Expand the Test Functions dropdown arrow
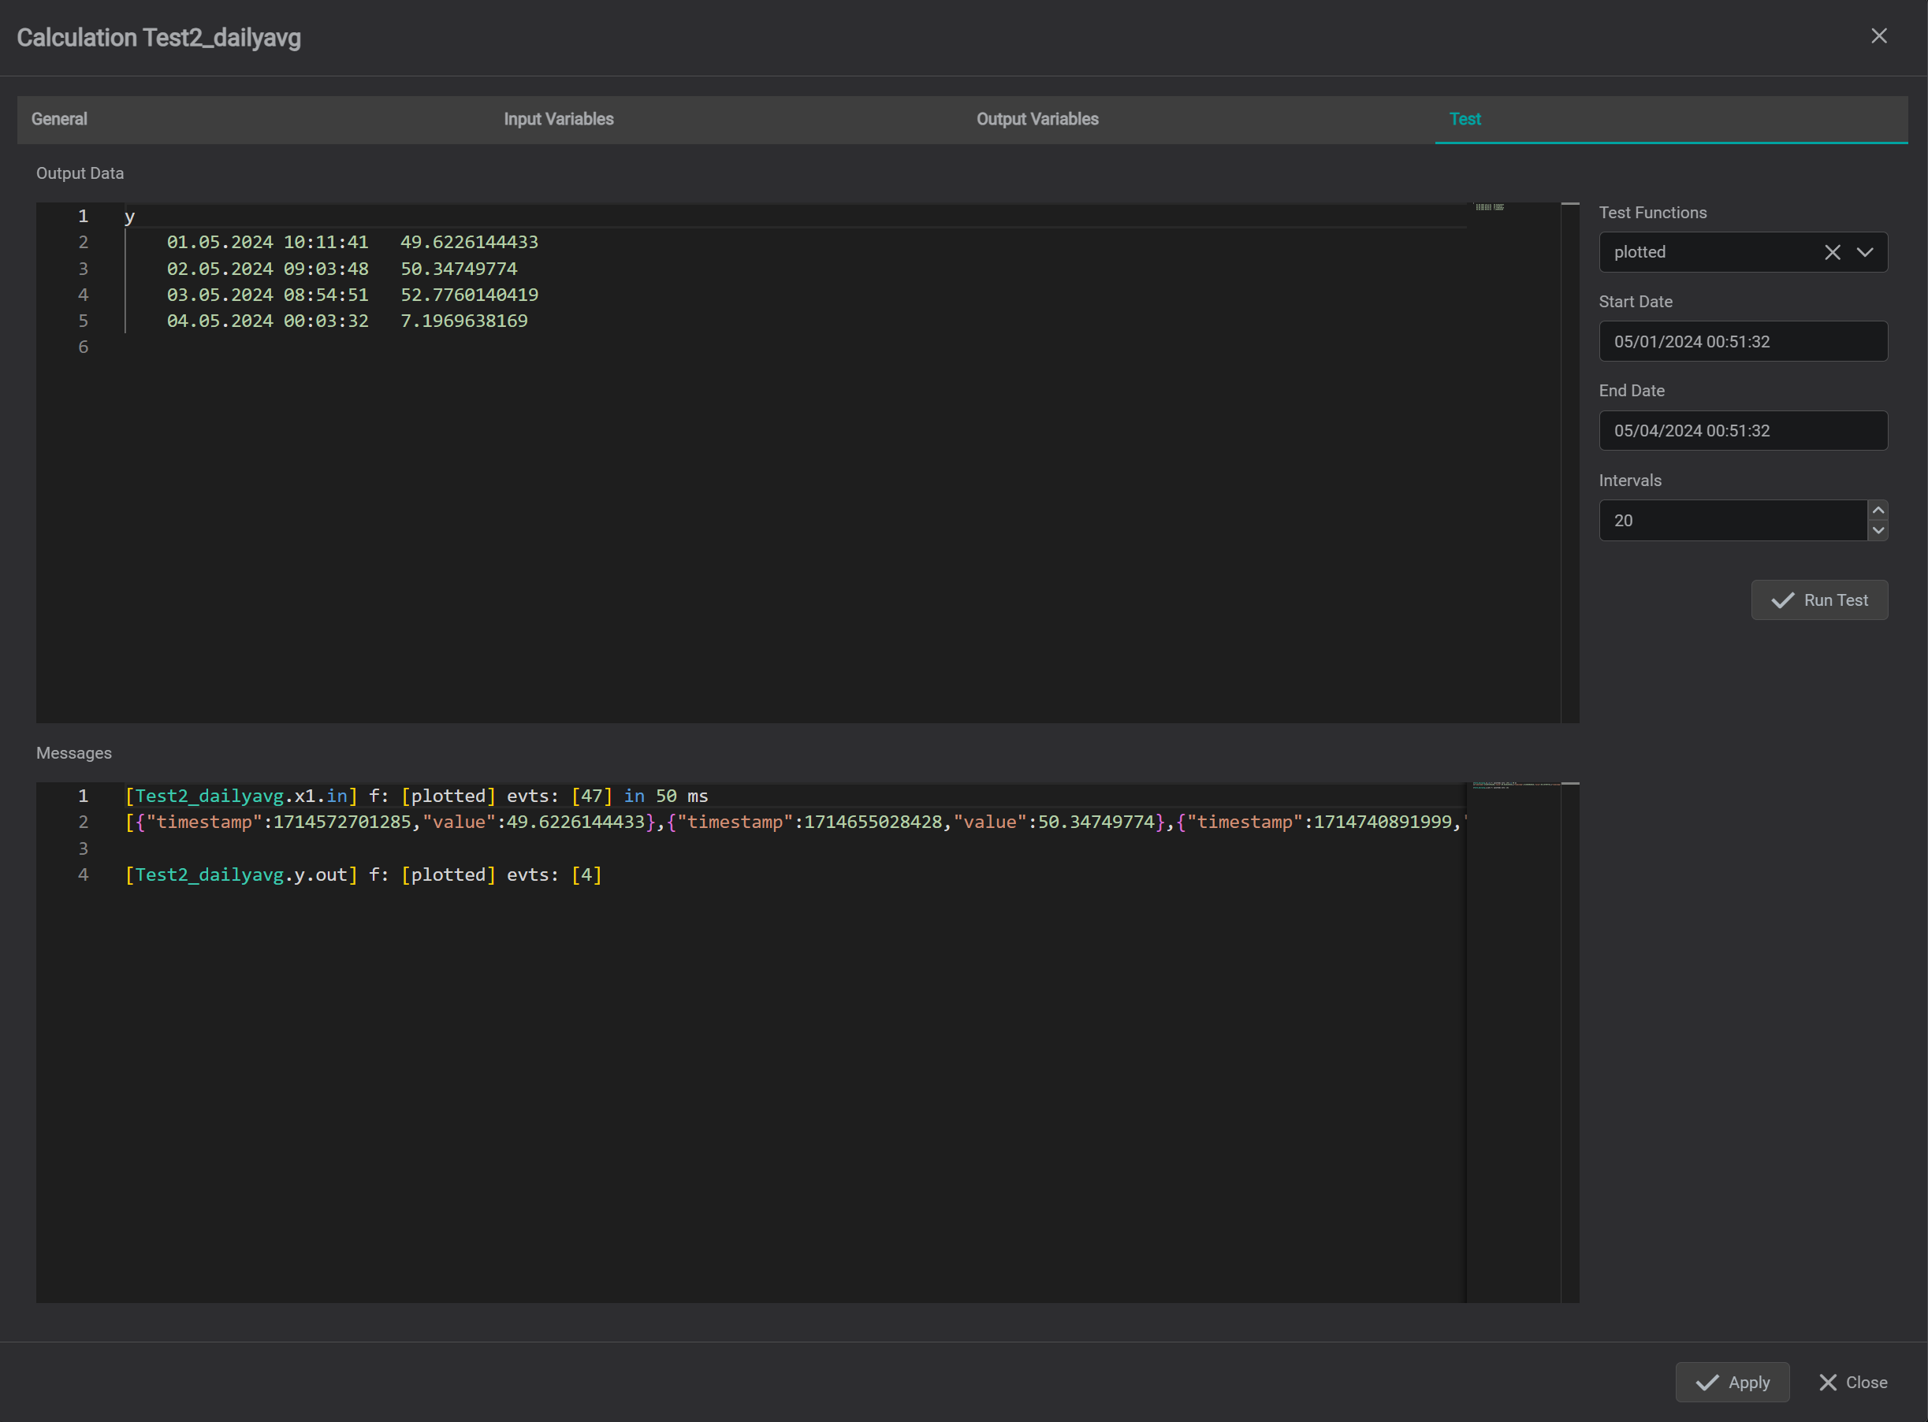 coord(1864,252)
